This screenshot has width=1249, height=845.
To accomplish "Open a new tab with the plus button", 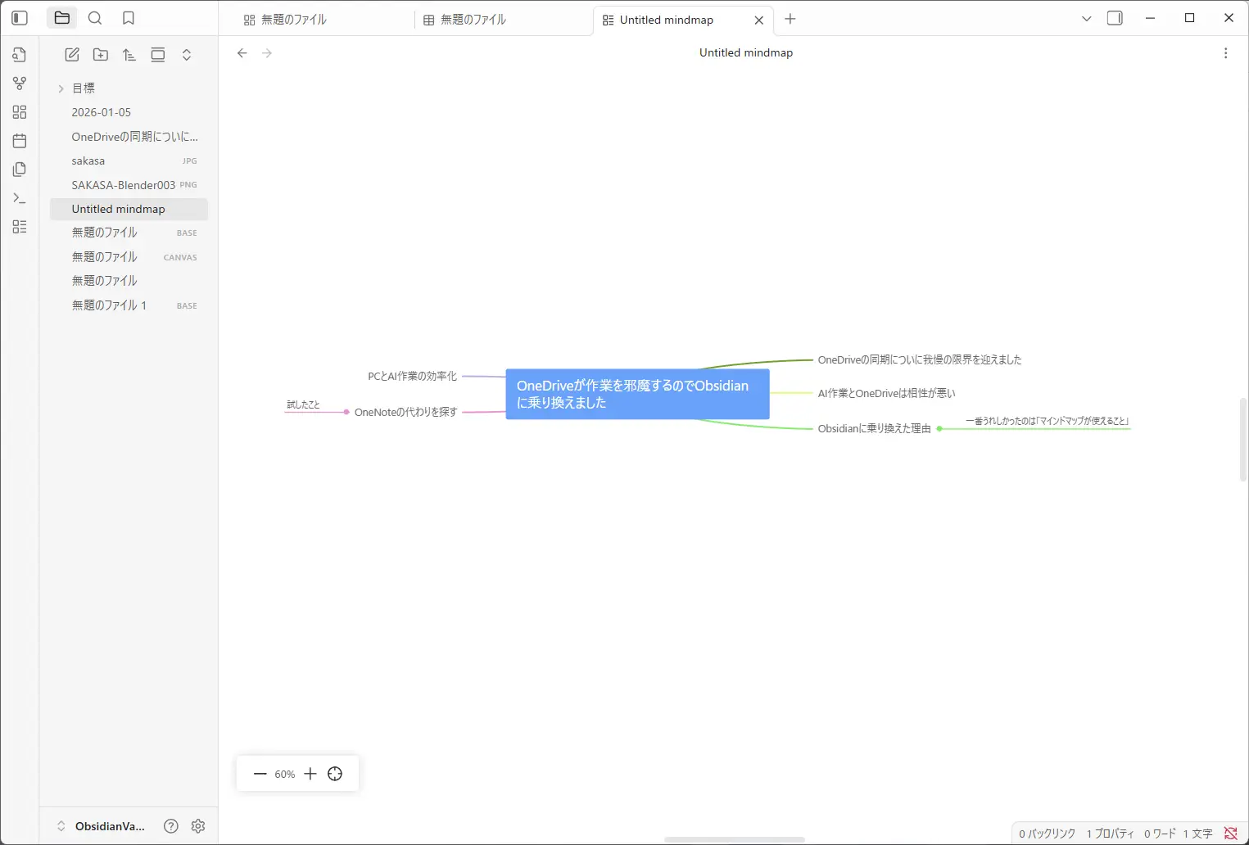I will tap(790, 19).
